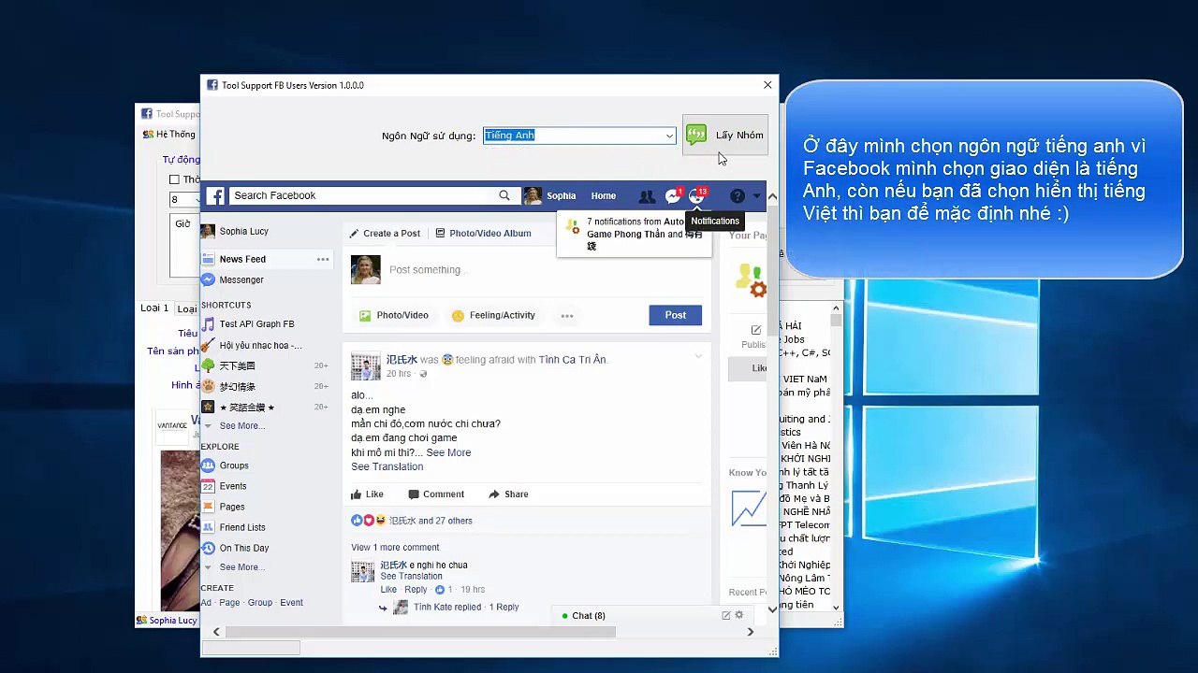The width and height of the screenshot is (1198, 673).
Task: Click the Hệ Thống menu icon in back window
Action: (148, 135)
